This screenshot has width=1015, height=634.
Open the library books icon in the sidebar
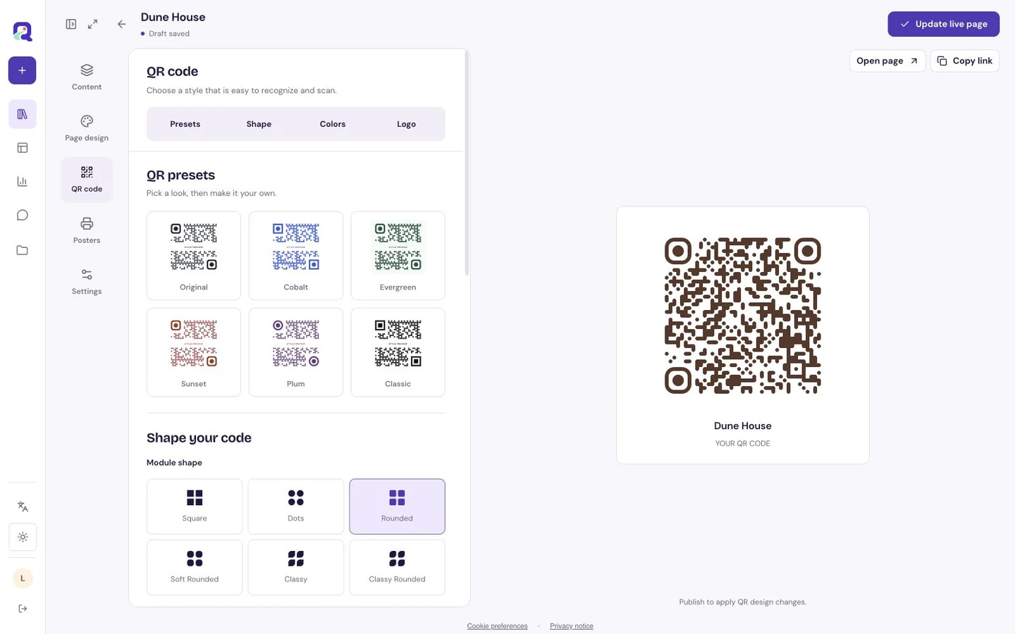[23, 114]
